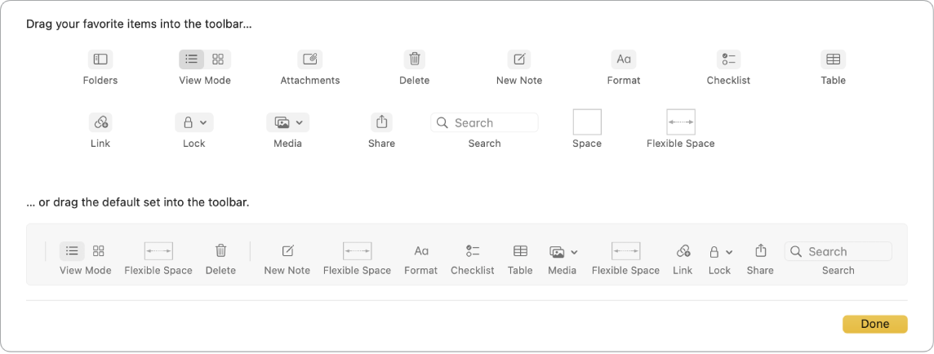934x354 pixels.
Task: Click the Space item box
Action: click(x=587, y=122)
